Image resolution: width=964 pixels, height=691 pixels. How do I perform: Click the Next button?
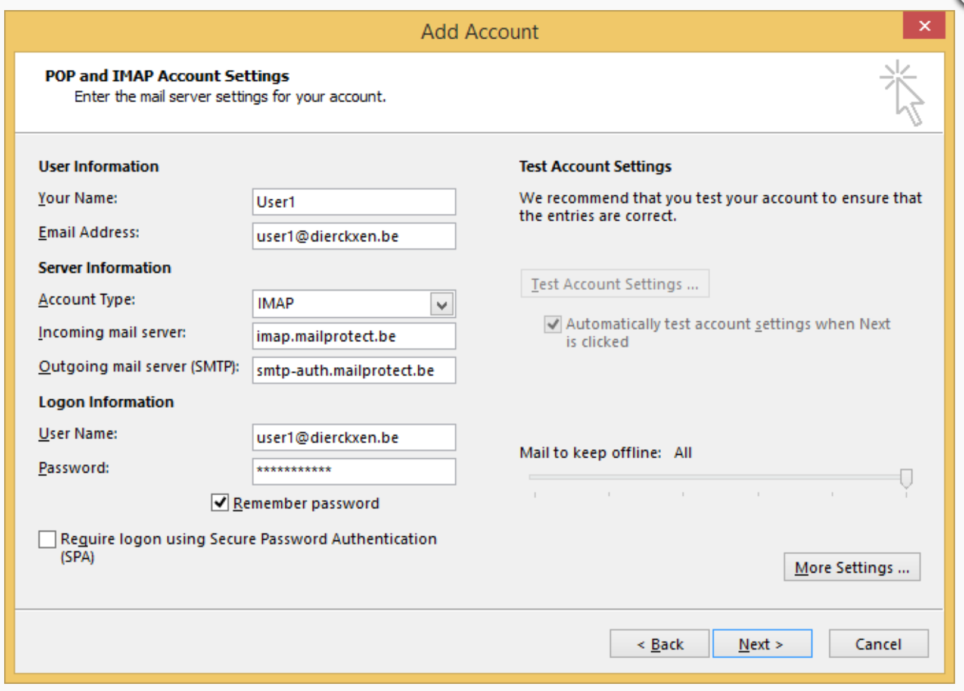[762, 643]
